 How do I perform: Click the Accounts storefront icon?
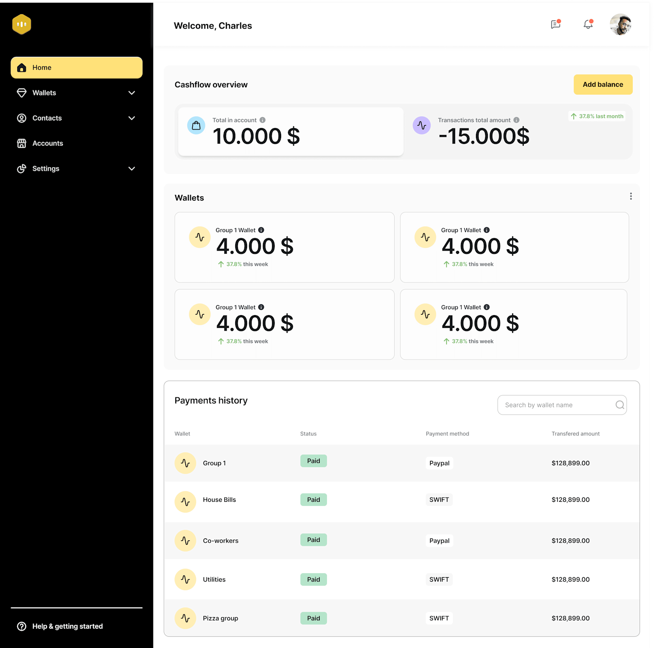point(21,143)
